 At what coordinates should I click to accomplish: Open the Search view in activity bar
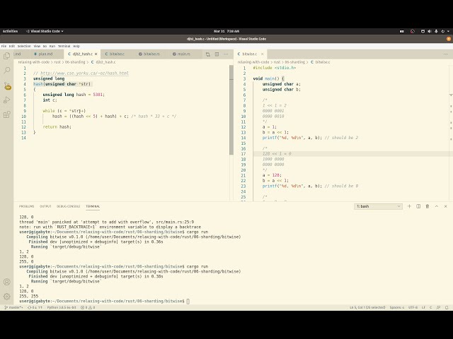click(x=6, y=70)
